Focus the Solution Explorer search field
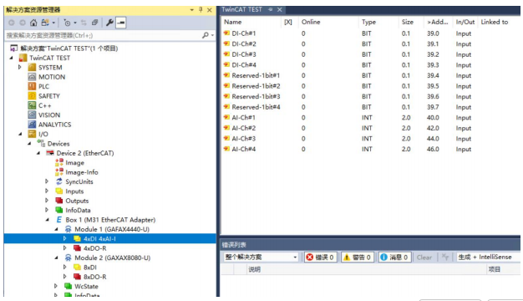 coord(104,35)
